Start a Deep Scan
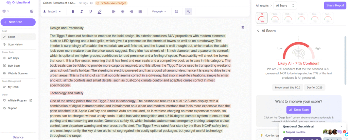Viewport: 348px width, 140px height. click(x=298, y=110)
